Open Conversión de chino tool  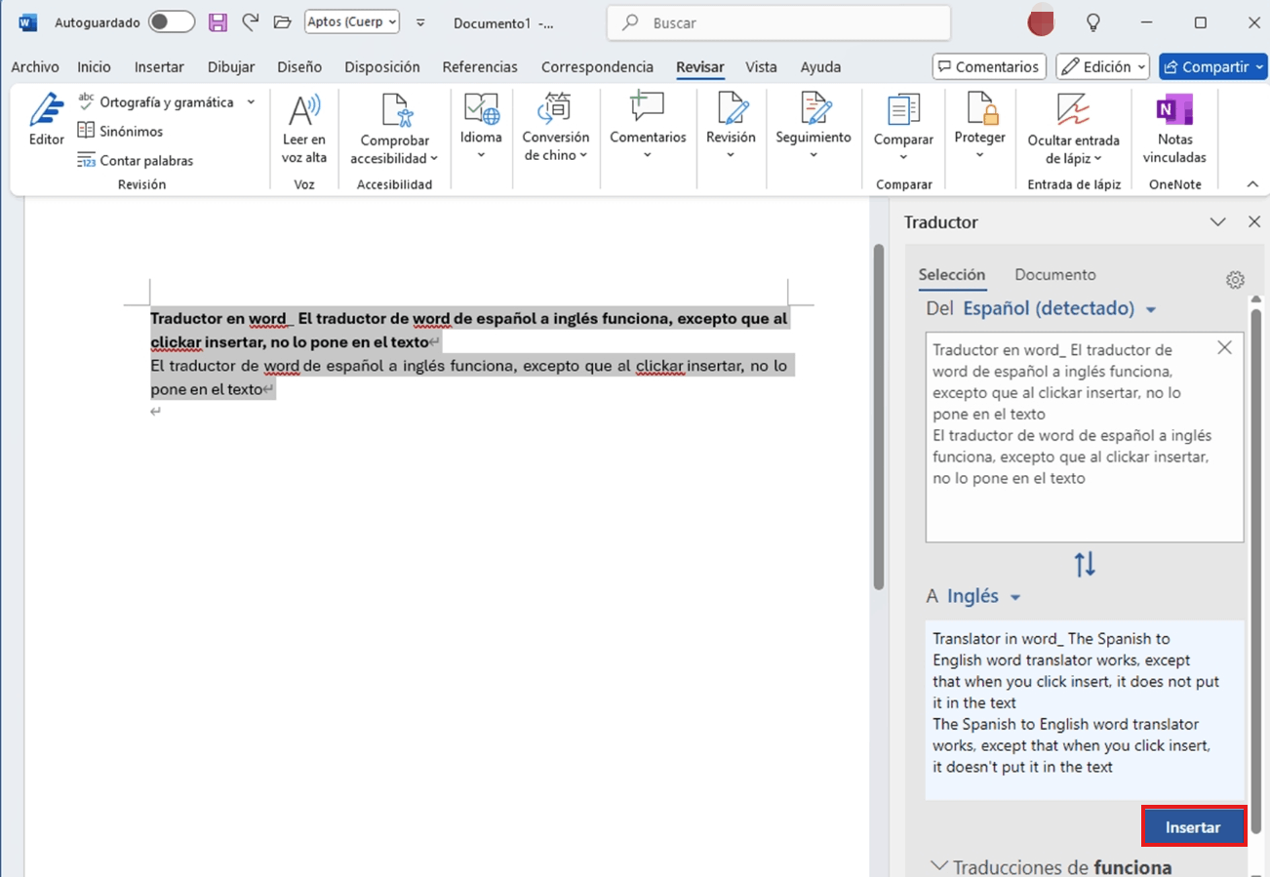point(556,127)
